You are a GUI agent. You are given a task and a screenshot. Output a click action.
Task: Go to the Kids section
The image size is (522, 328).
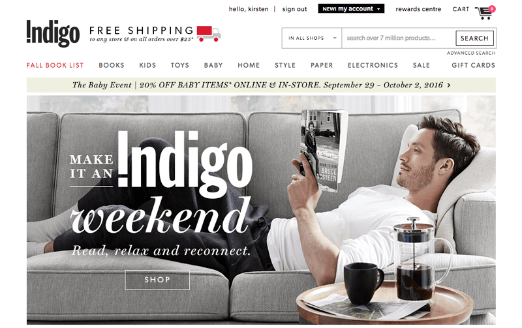pyautogui.click(x=147, y=65)
